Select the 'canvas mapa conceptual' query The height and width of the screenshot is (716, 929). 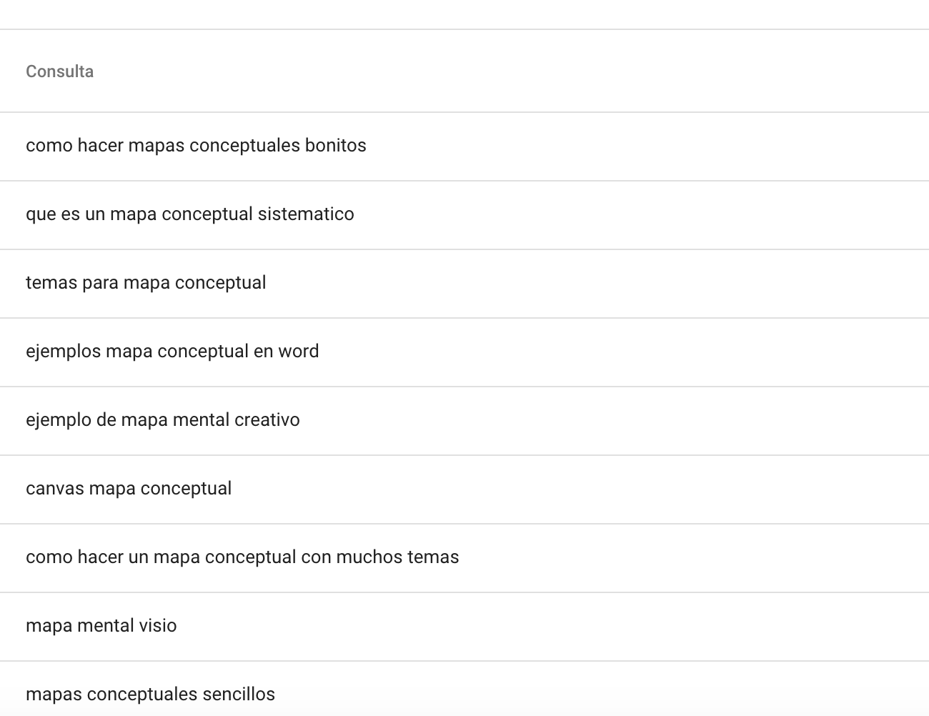coord(464,489)
